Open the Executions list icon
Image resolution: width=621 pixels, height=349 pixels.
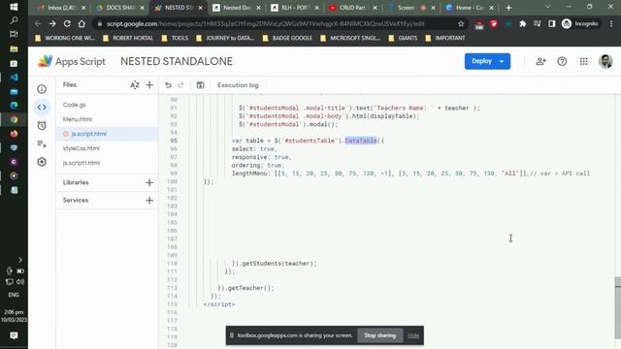(x=42, y=143)
